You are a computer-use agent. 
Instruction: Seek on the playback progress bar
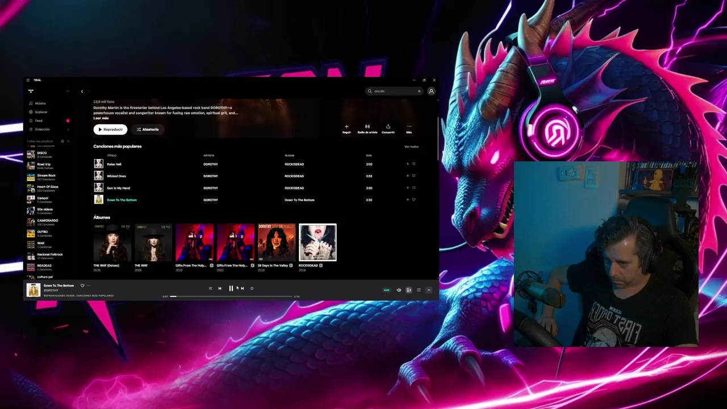pos(231,297)
